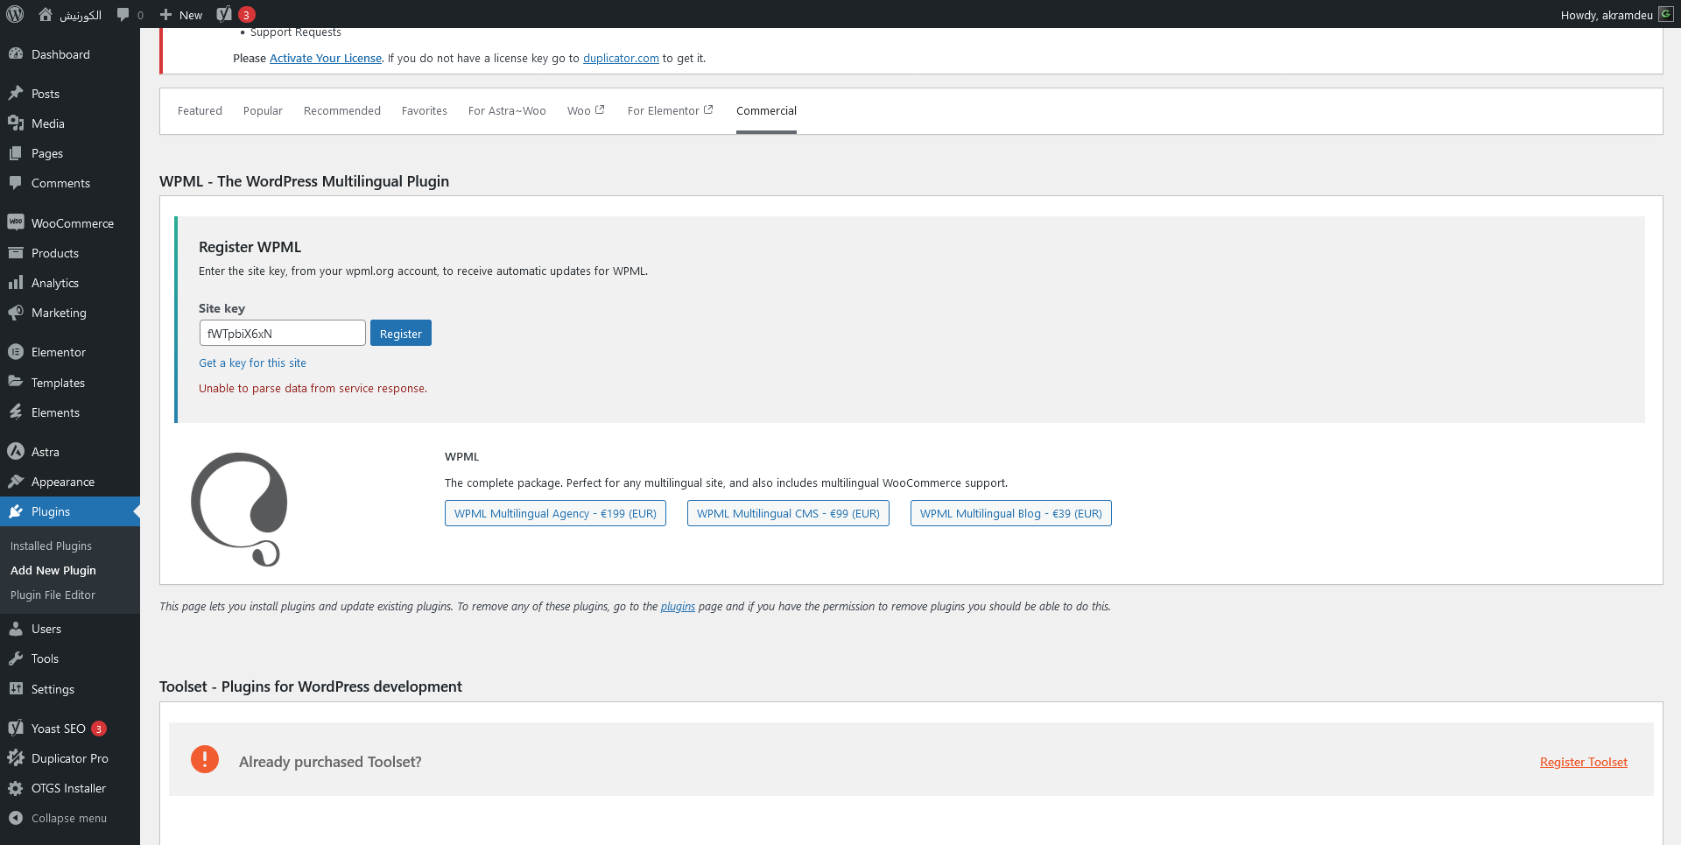Open the comments bubble in the admin bar
Viewport: 1681px width, 845px height.
click(123, 14)
